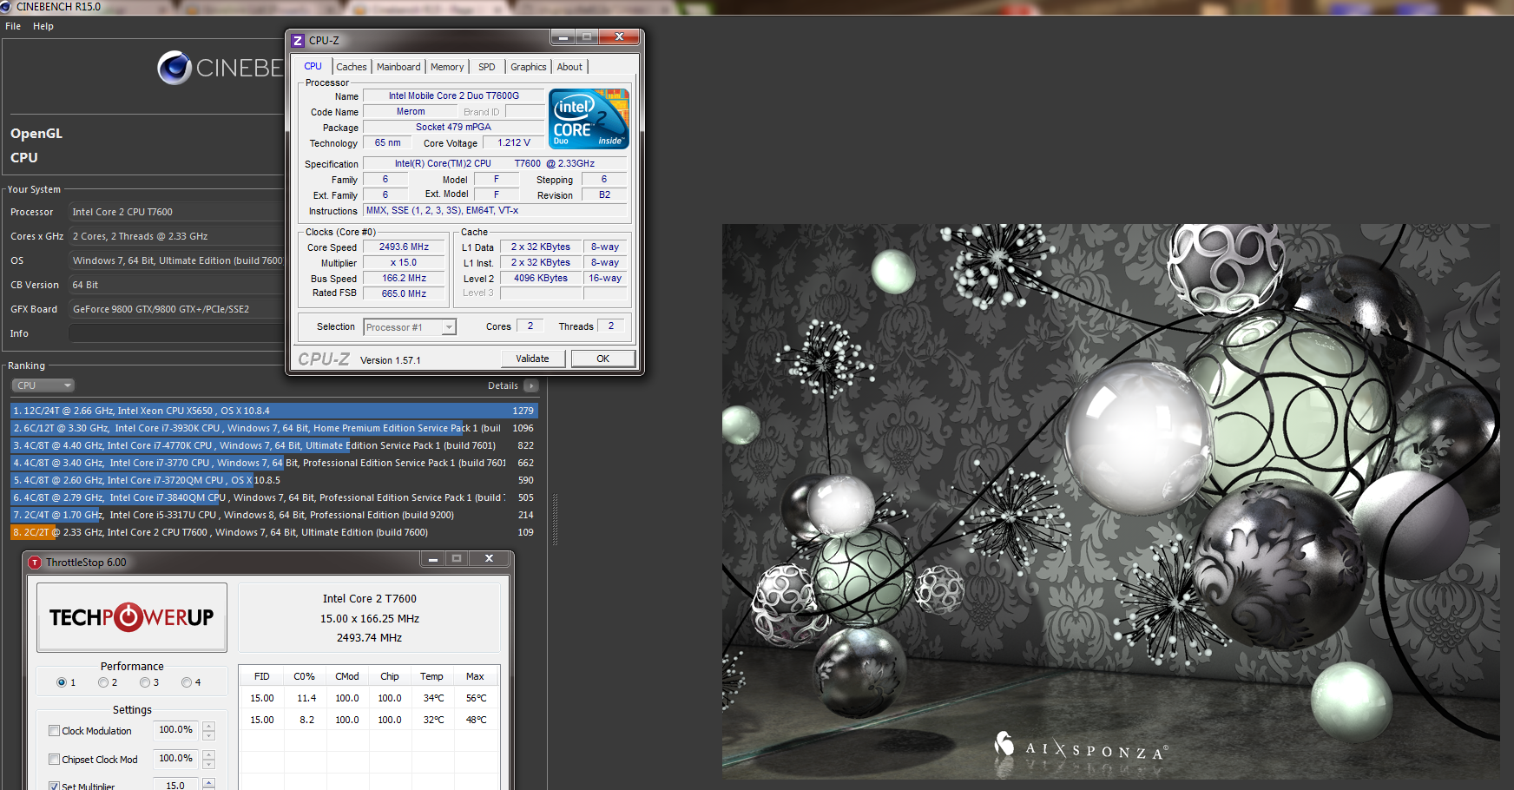The width and height of the screenshot is (1514, 790).
Task: Click the Cinebench R15 title bar icon
Action: 6,7
